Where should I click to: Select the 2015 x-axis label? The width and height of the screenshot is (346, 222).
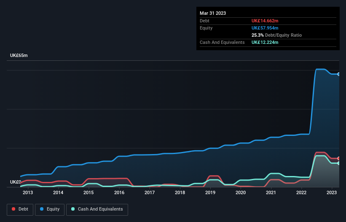[x=89, y=193]
